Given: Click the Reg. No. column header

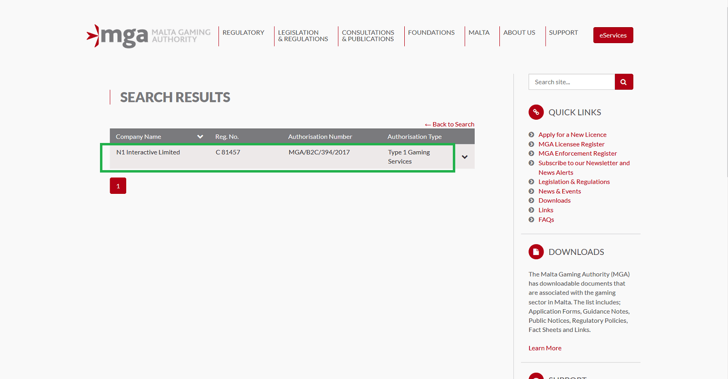Looking at the screenshot, I should (x=227, y=137).
